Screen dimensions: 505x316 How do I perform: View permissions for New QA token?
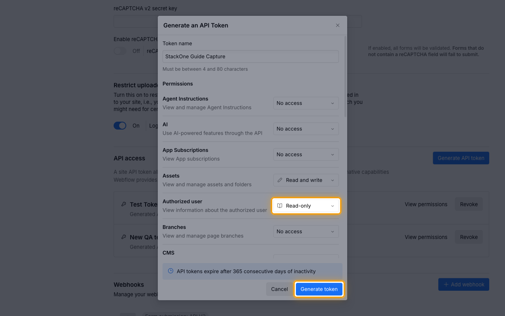(x=426, y=237)
